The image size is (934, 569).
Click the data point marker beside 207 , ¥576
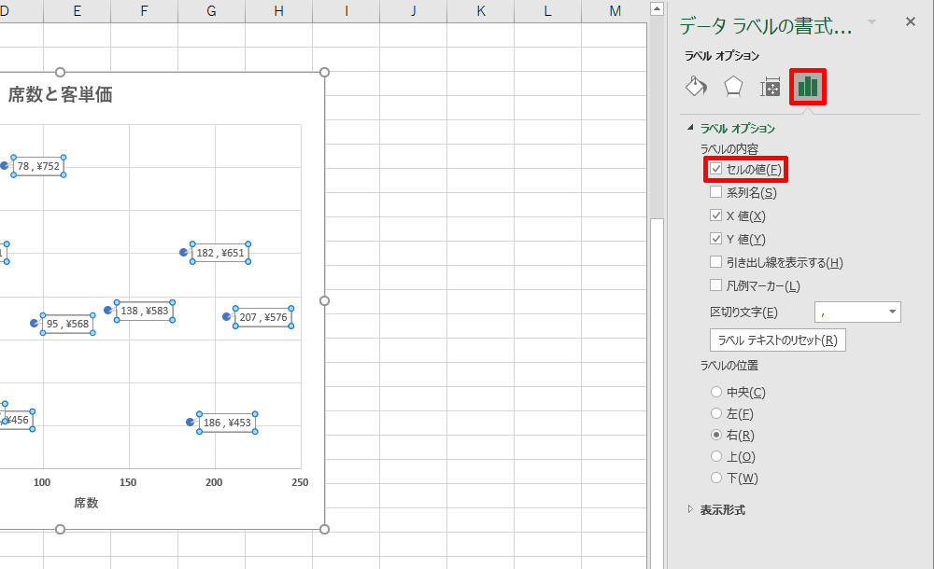227,316
